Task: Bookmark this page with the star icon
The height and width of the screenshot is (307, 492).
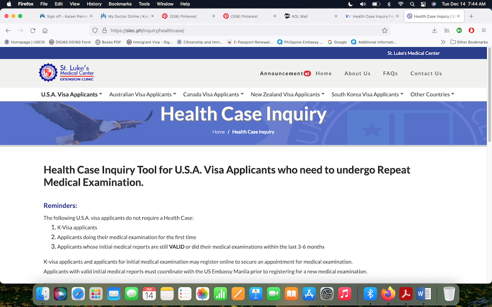Action: point(384,30)
